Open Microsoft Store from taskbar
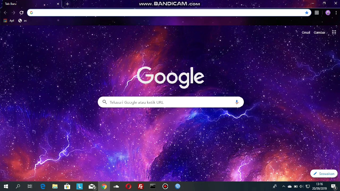 tap(67, 186)
